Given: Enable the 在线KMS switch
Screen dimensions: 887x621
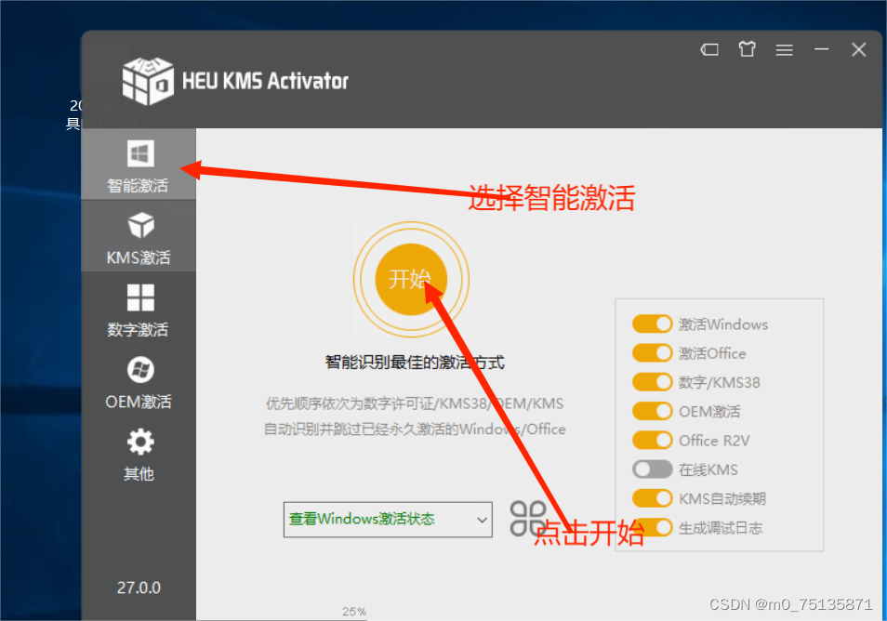Looking at the screenshot, I should pos(653,469).
